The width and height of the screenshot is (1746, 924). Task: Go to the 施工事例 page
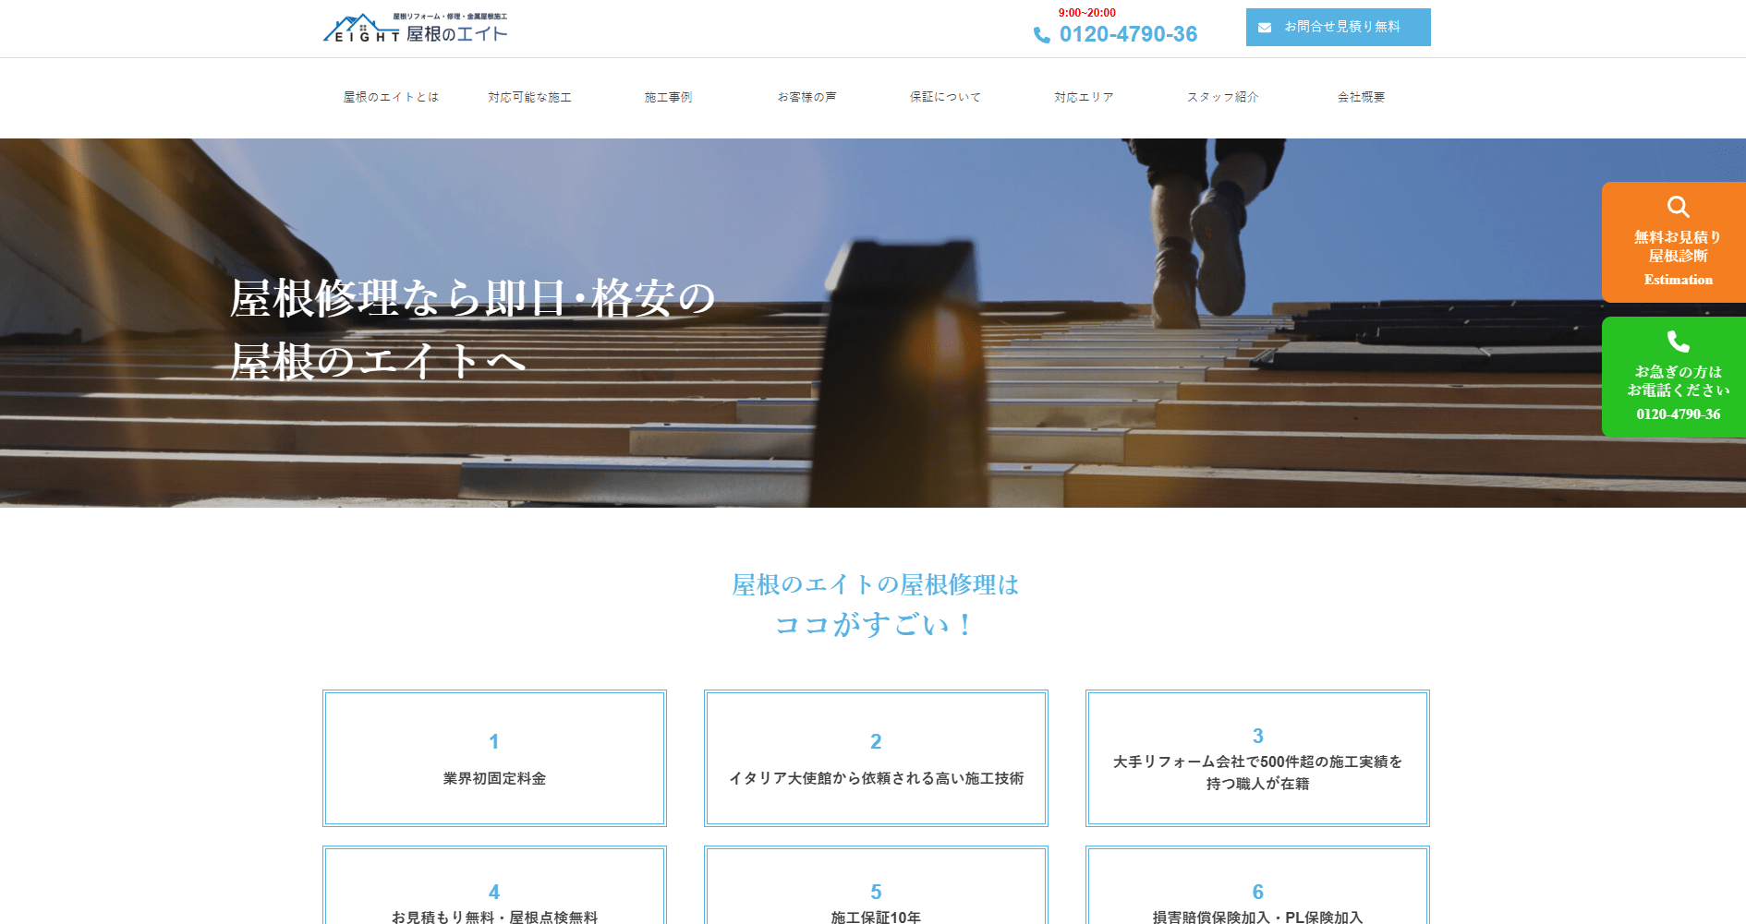point(668,97)
